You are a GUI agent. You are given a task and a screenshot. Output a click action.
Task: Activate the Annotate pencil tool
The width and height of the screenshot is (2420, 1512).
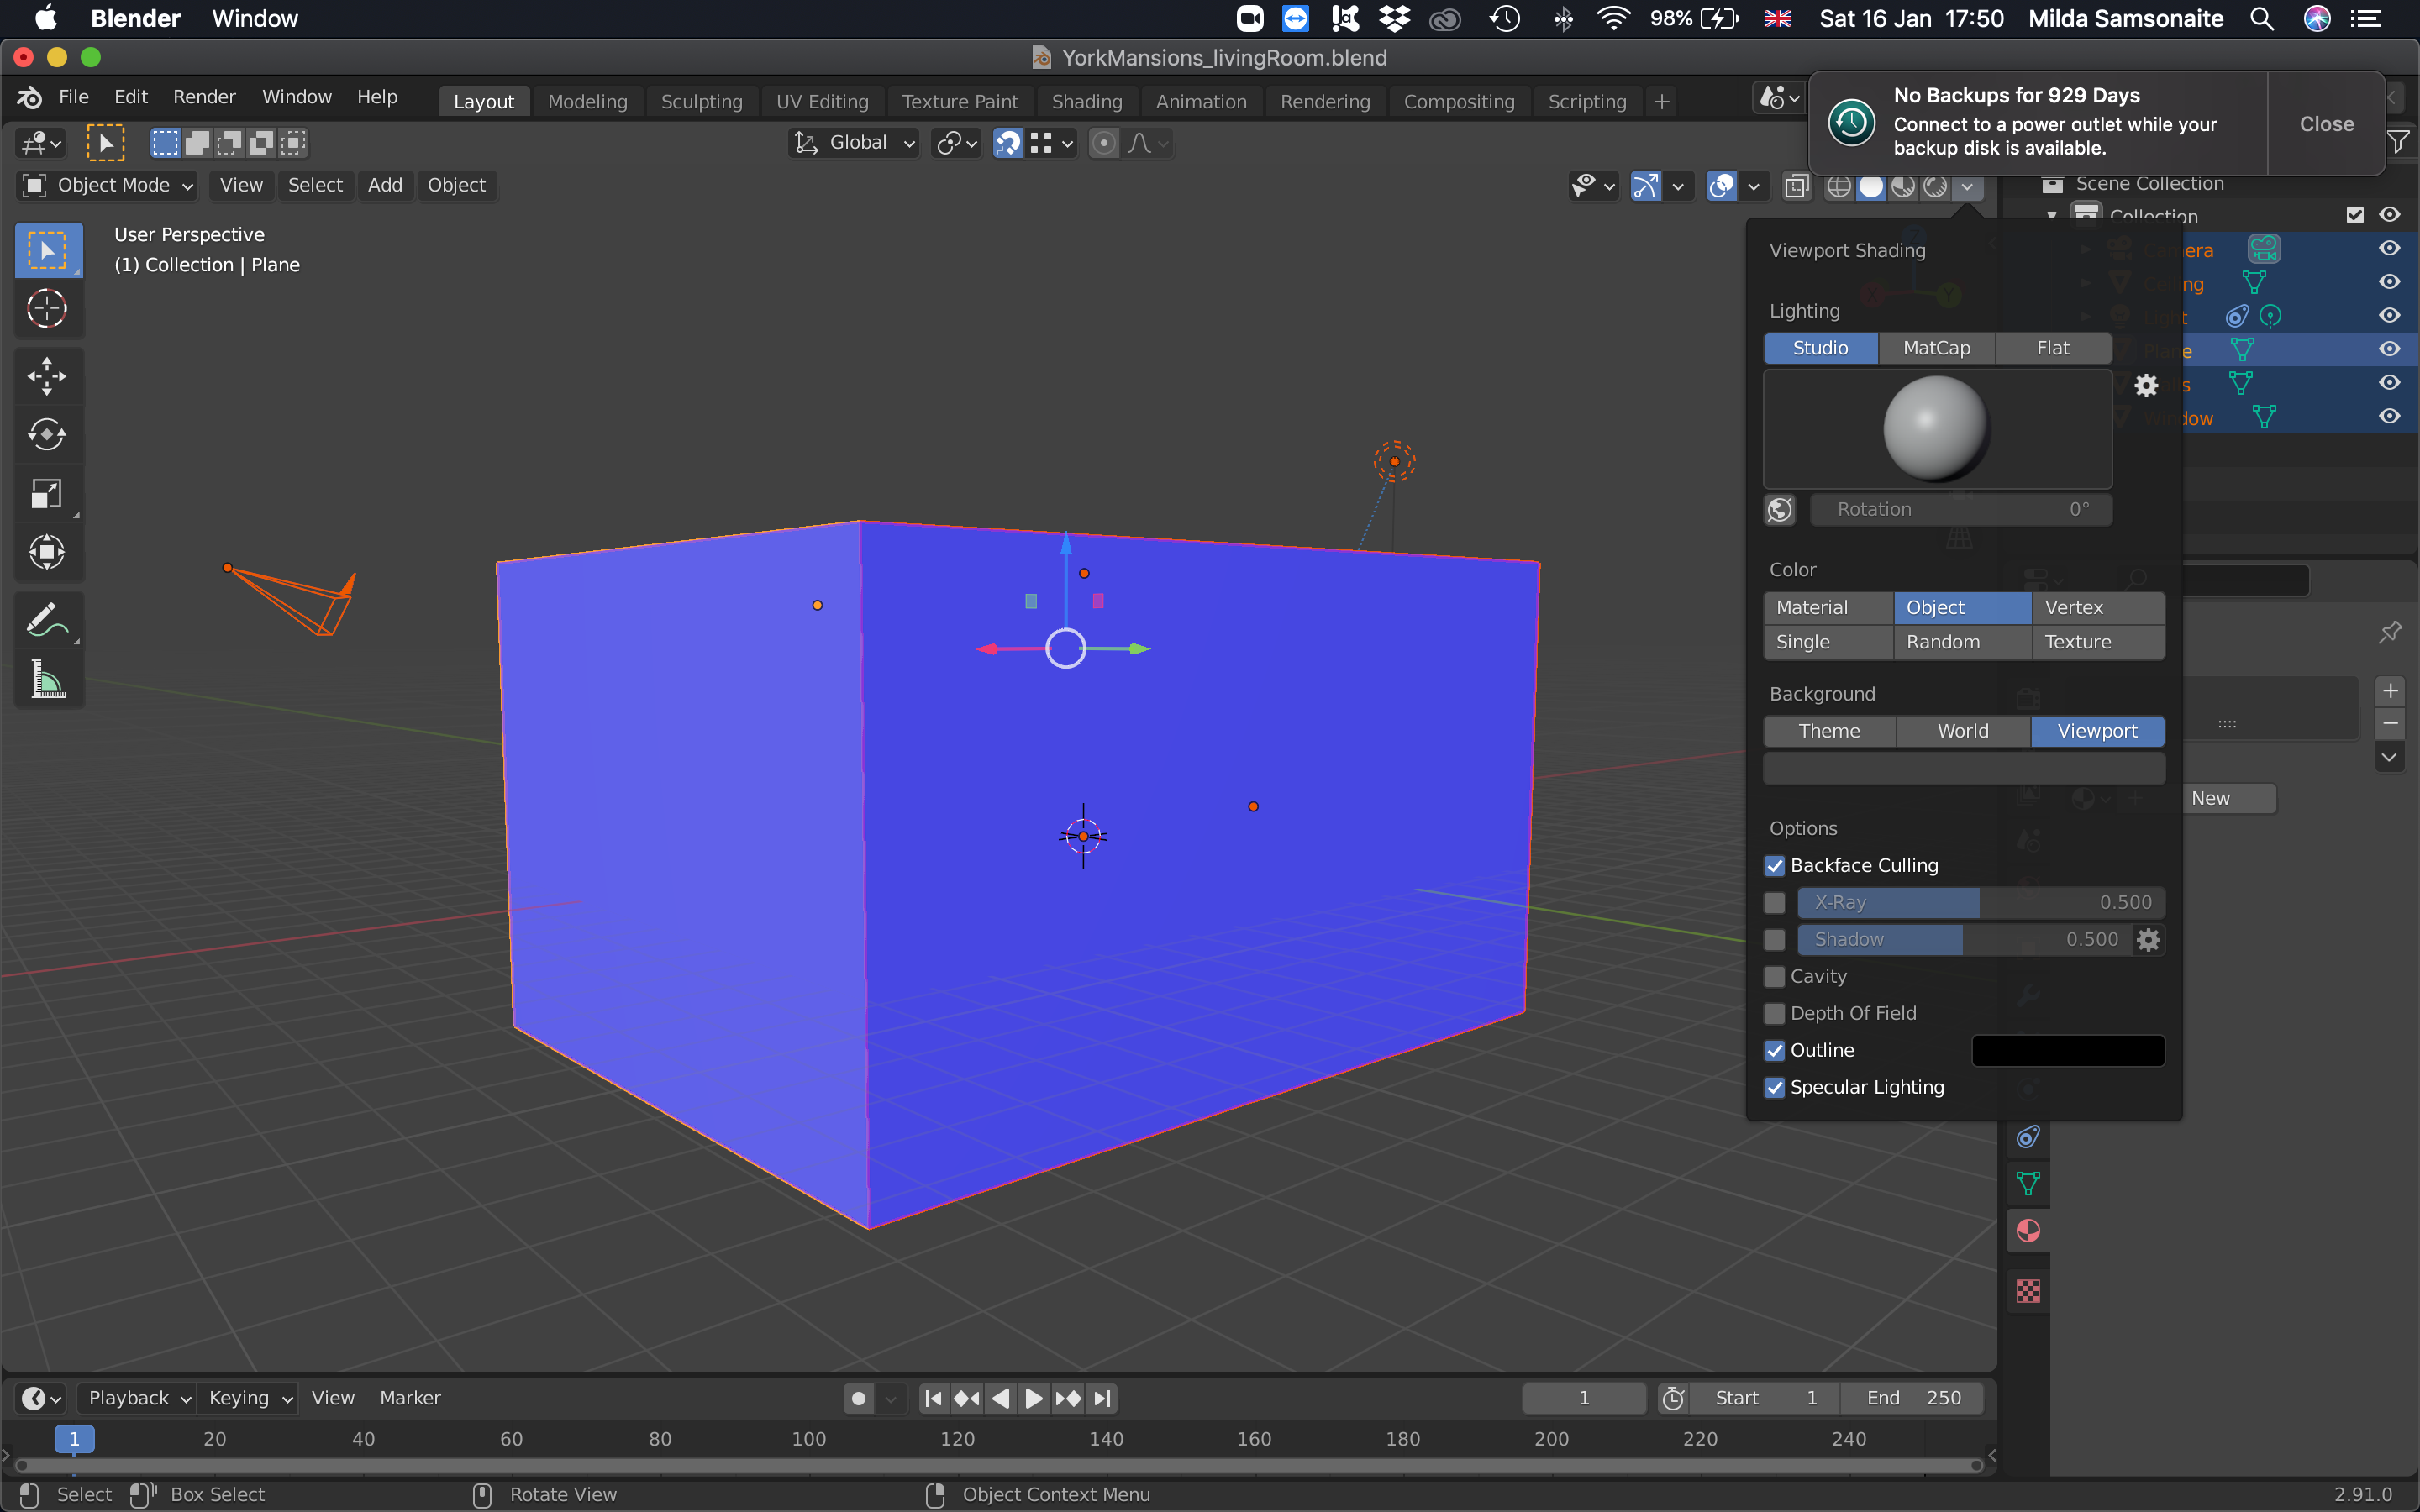pos(47,620)
